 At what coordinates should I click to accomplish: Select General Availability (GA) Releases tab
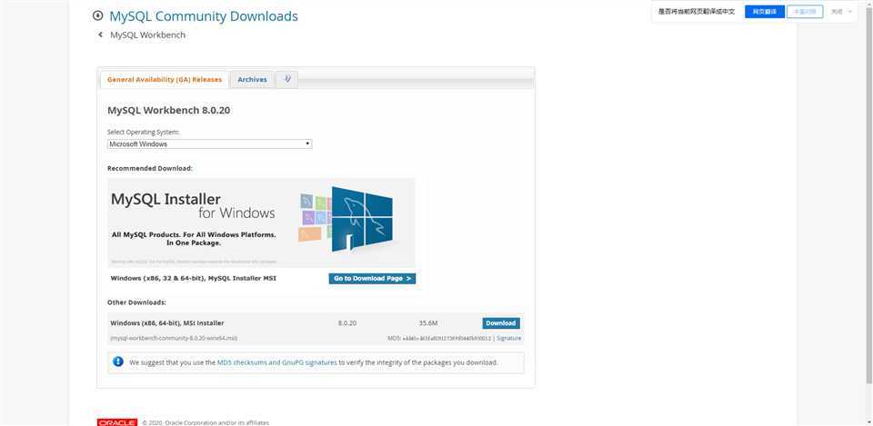coord(165,80)
